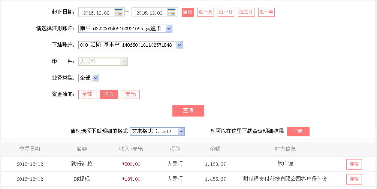
Task: Choose the 近一年 date range
Action: point(266,12)
